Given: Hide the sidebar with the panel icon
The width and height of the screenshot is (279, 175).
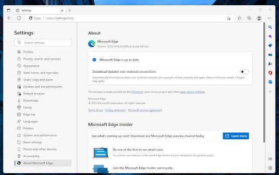Looking at the screenshot, I should (270, 159).
